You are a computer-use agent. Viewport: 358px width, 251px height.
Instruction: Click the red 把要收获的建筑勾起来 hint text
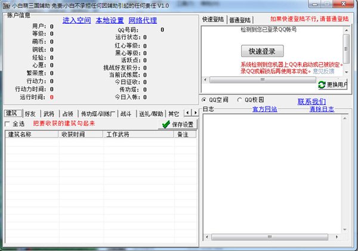tap(64, 123)
